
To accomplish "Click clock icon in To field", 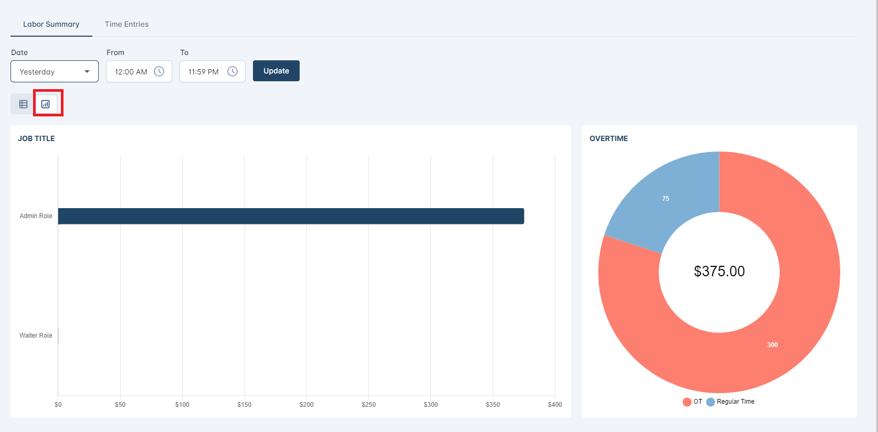I will [232, 71].
